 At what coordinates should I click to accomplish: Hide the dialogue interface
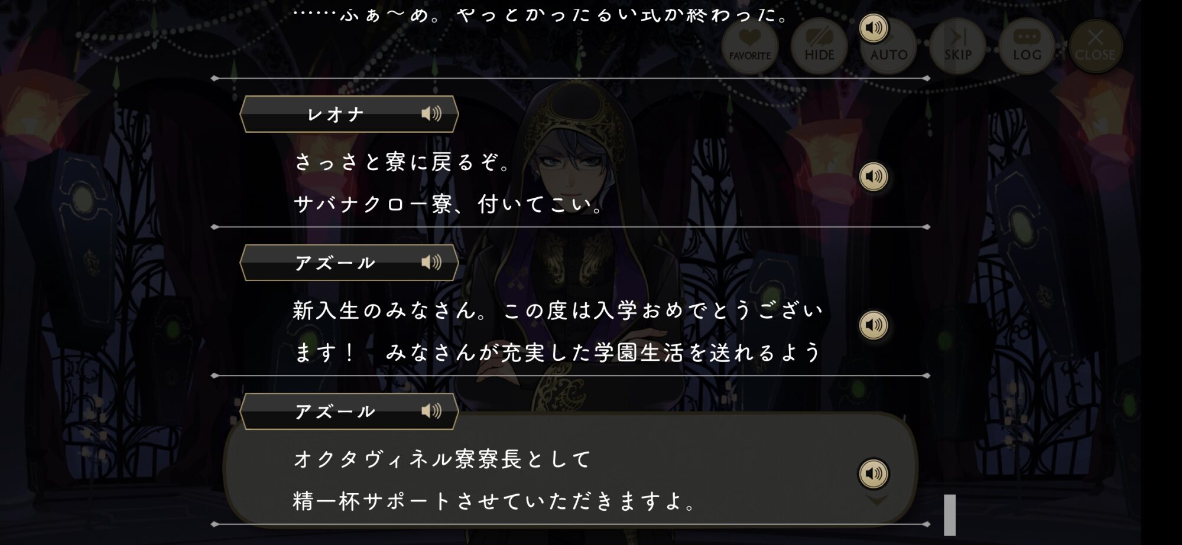[819, 45]
